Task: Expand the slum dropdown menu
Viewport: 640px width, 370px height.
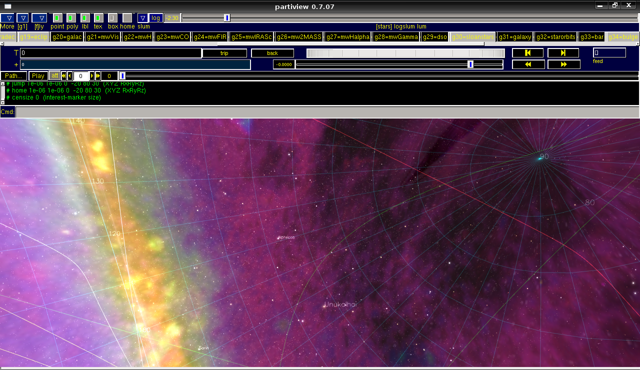Action: pos(143,18)
